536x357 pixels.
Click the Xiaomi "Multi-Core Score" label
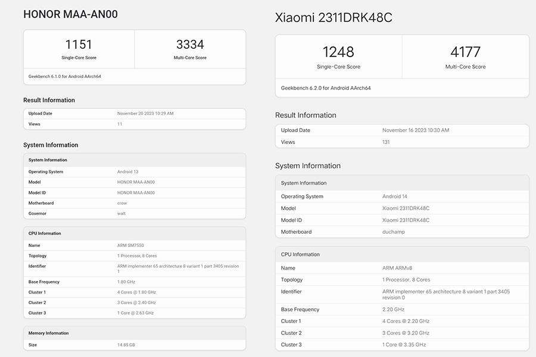(x=465, y=67)
